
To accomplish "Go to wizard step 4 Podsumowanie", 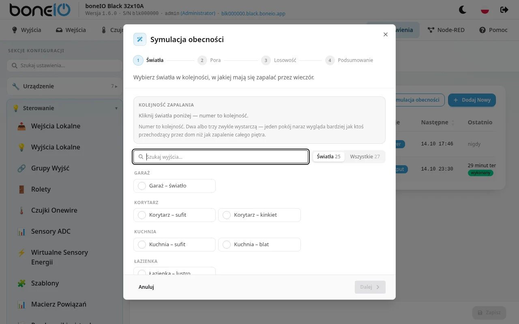I will pos(349,60).
